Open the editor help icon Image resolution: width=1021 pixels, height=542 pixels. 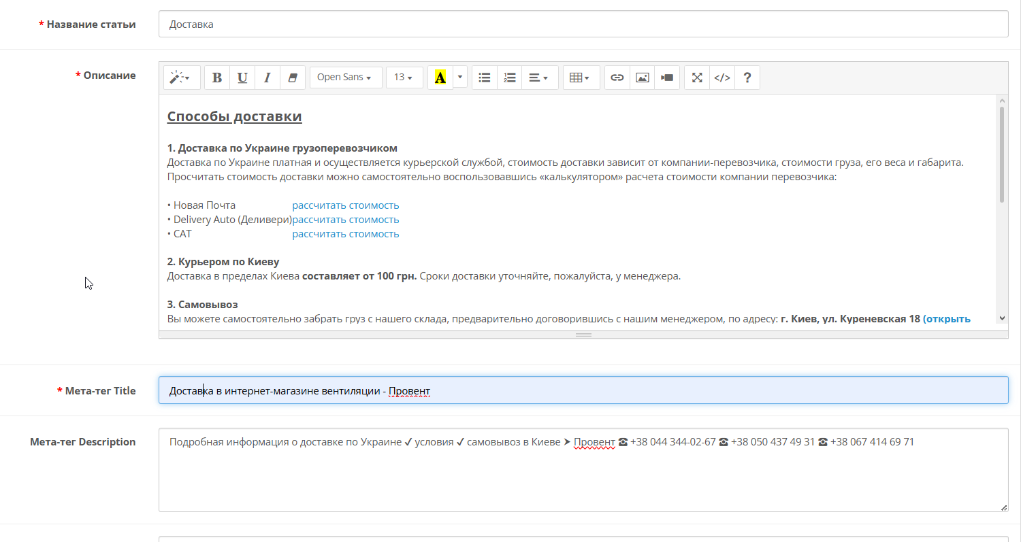pos(747,78)
